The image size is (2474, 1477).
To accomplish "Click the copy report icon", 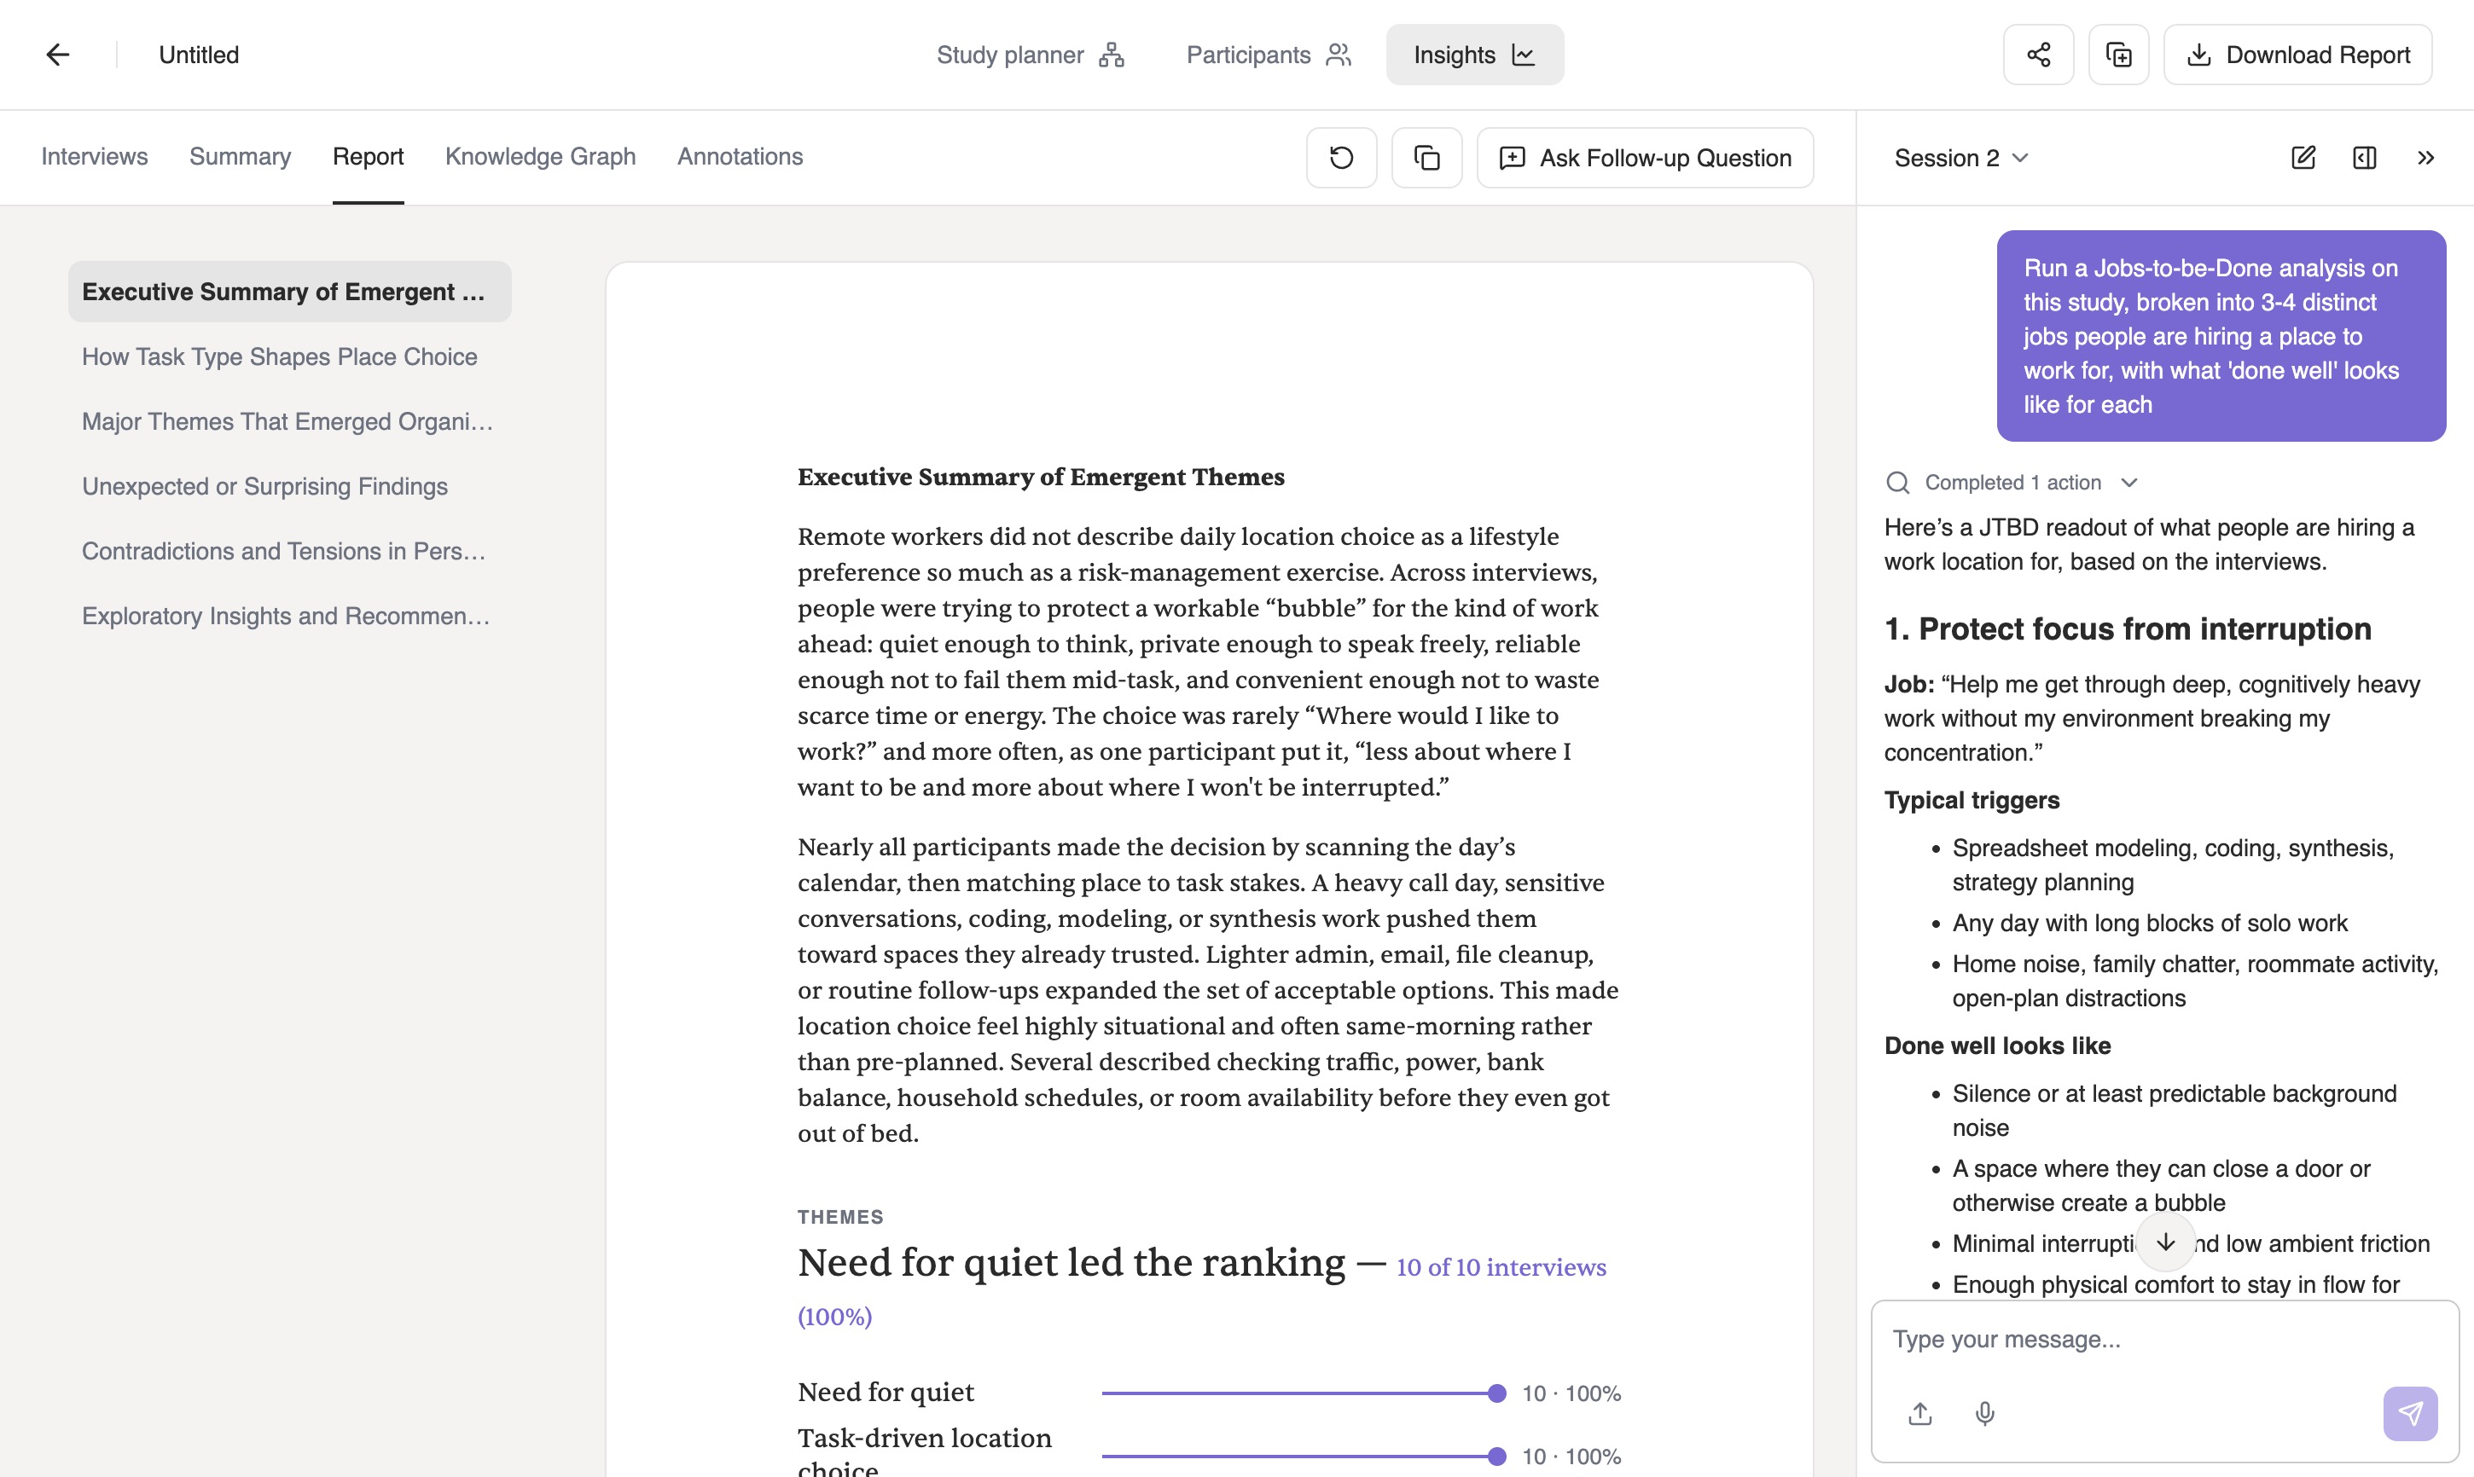I will coord(1426,157).
